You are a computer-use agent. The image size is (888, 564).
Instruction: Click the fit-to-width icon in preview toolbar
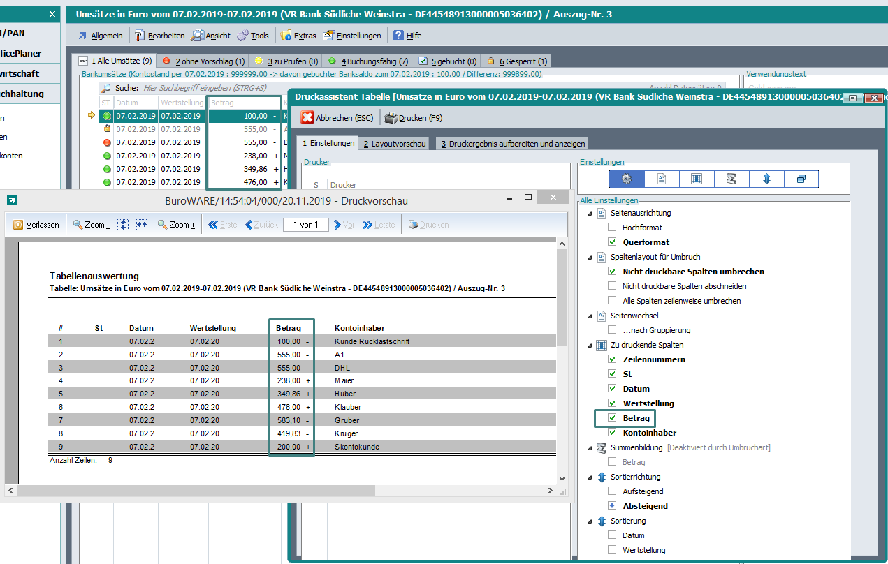point(142,225)
